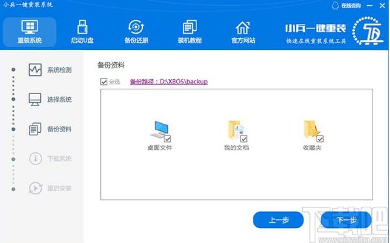Click the 桌面文件 label
This screenshot has width=390, height=243.
(x=160, y=148)
